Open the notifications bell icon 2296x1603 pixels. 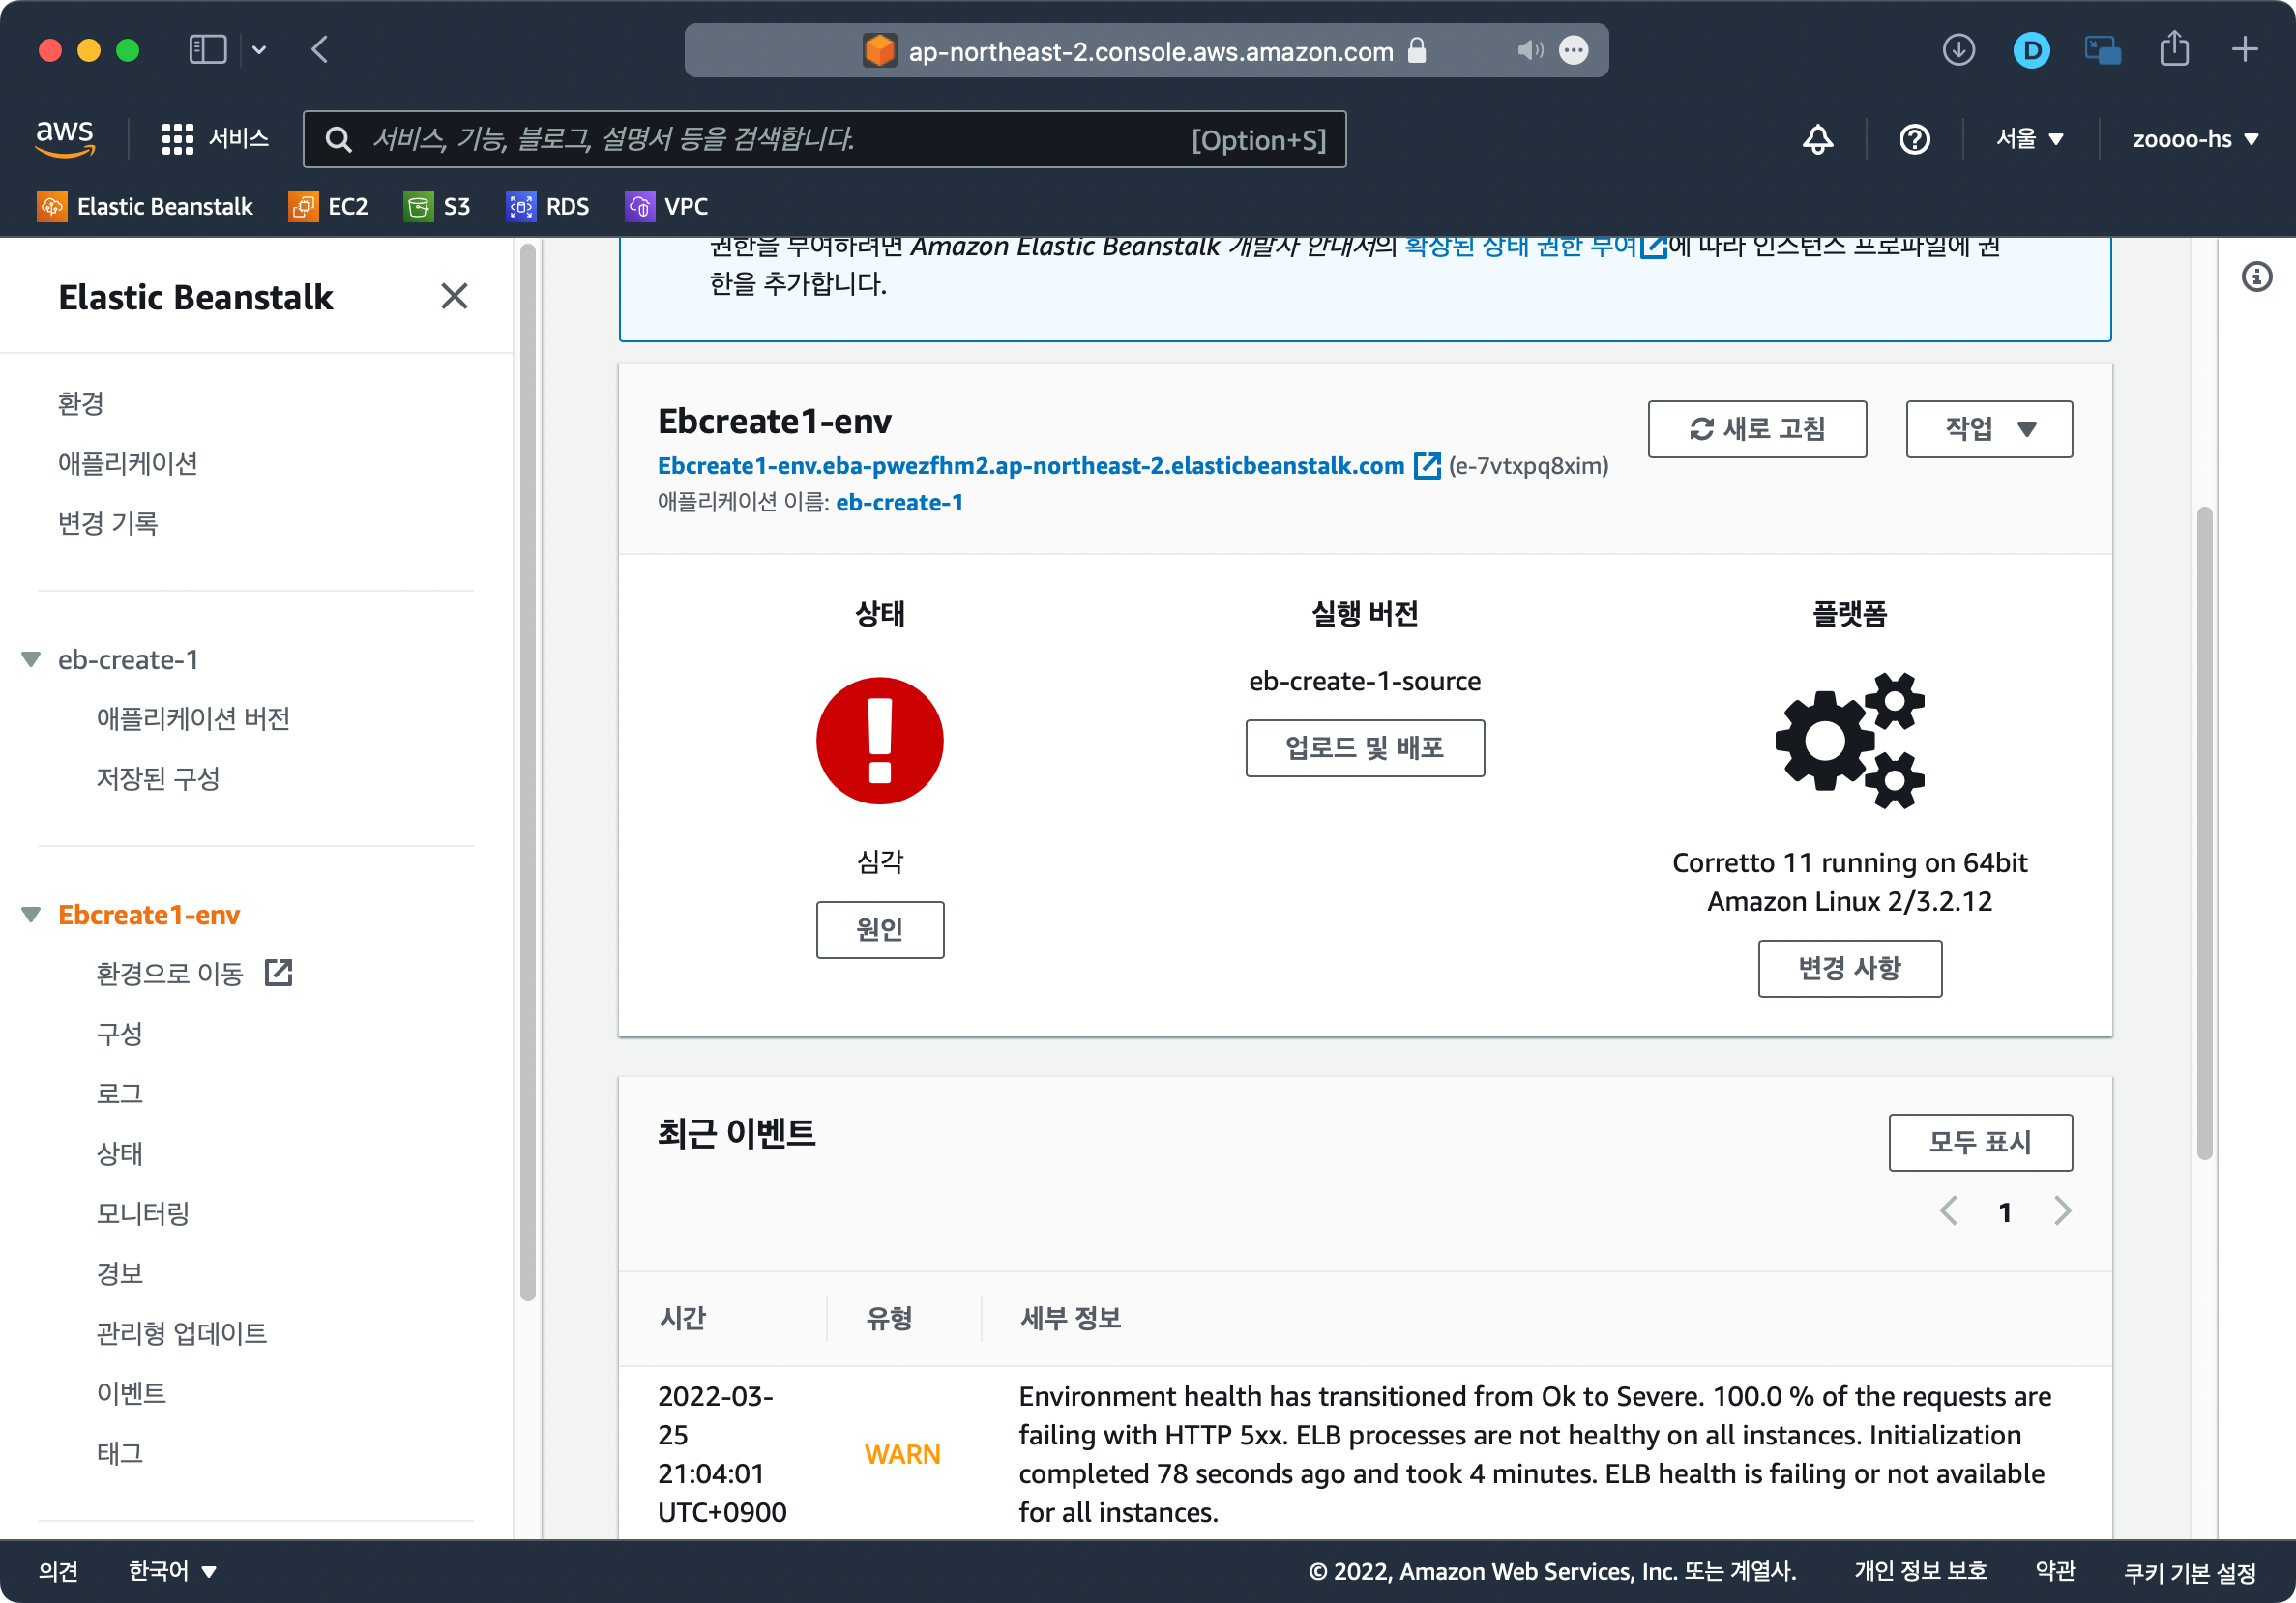coord(1817,139)
